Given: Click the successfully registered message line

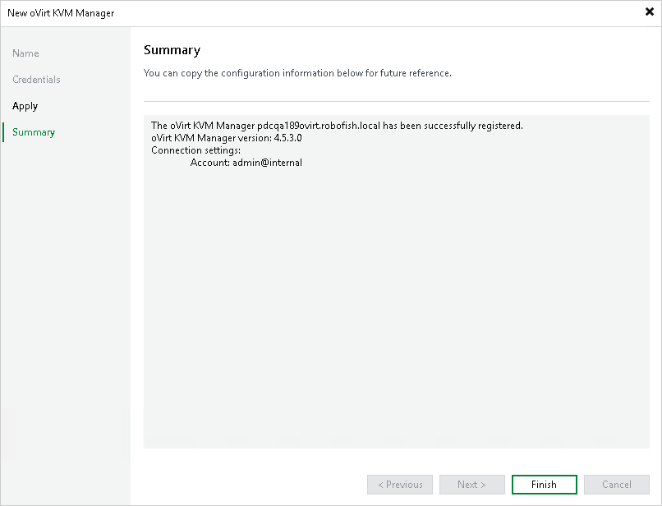Looking at the screenshot, I should point(337,126).
